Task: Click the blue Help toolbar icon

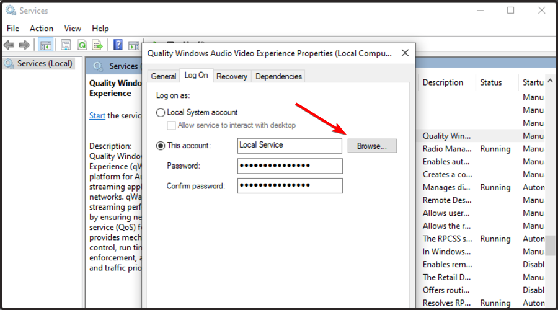Action: [x=118, y=45]
